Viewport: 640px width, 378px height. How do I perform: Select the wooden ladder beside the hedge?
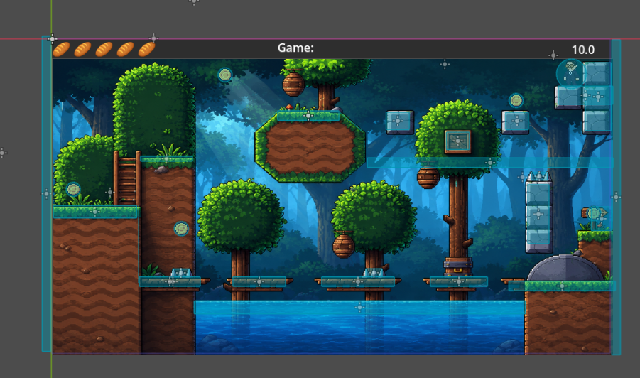click(127, 178)
